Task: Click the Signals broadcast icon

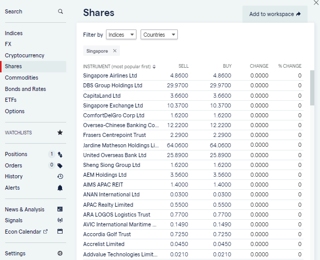Action: pos(60,220)
